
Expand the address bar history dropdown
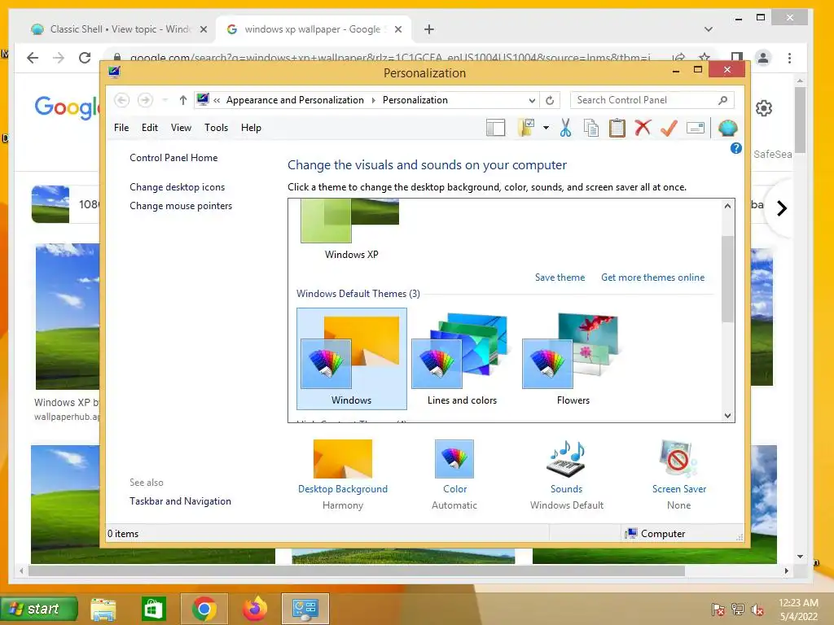(x=532, y=100)
